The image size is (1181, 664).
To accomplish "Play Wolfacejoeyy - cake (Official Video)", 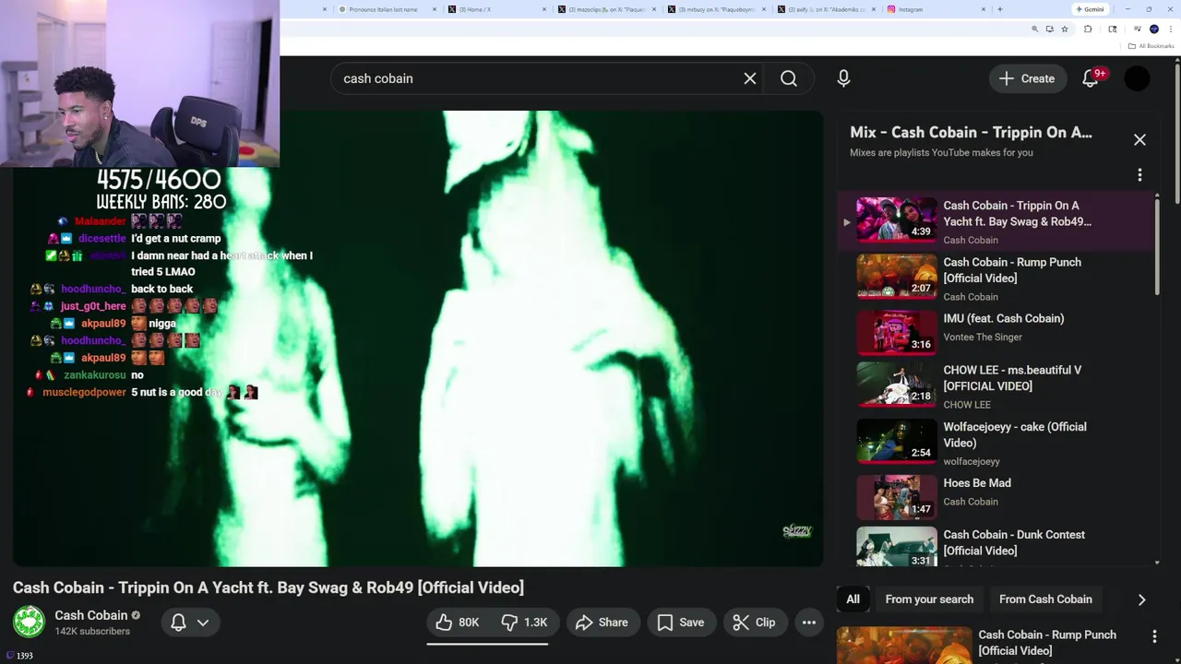I will pyautogui.click(x=996, y=443).
